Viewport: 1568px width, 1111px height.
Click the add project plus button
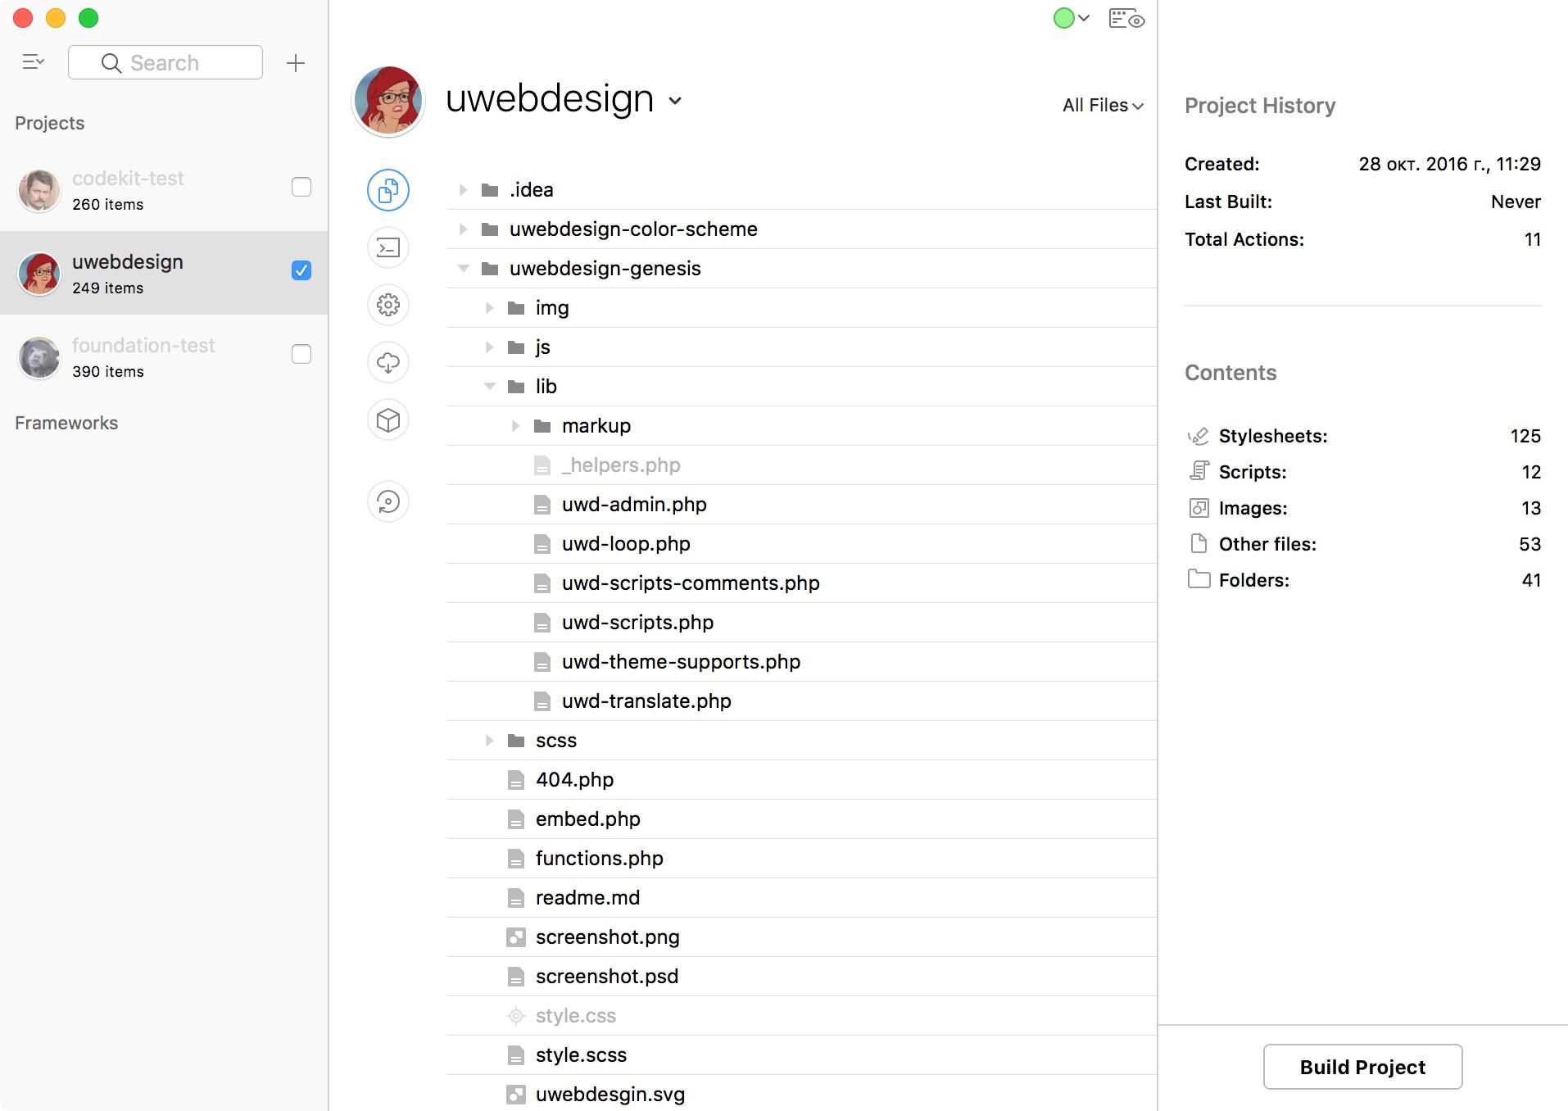pos(295,62)
